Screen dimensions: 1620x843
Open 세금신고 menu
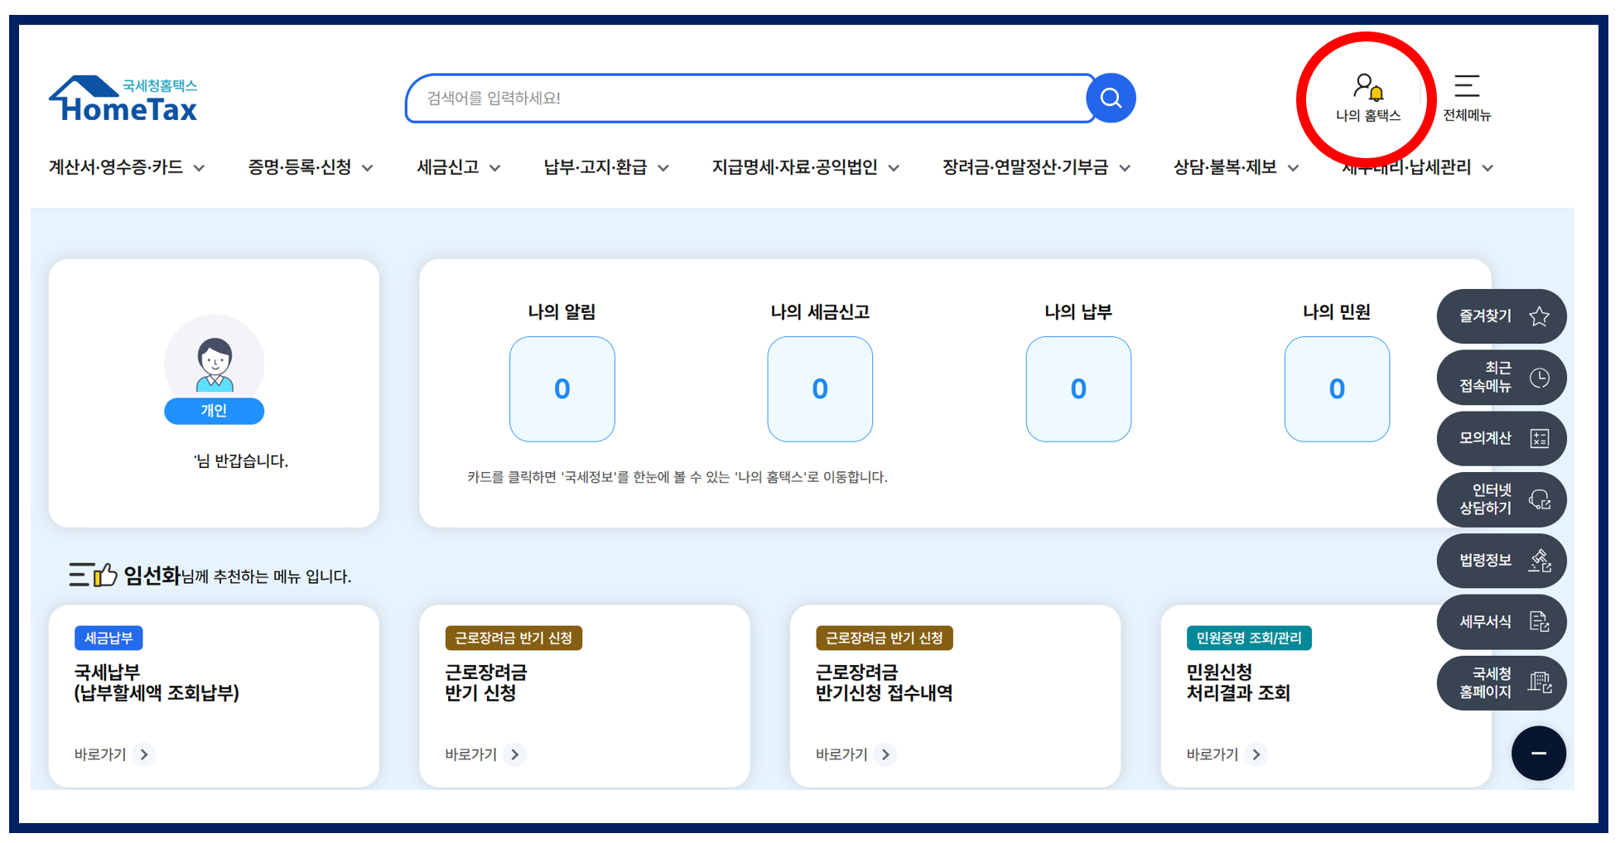click(448, 167)
